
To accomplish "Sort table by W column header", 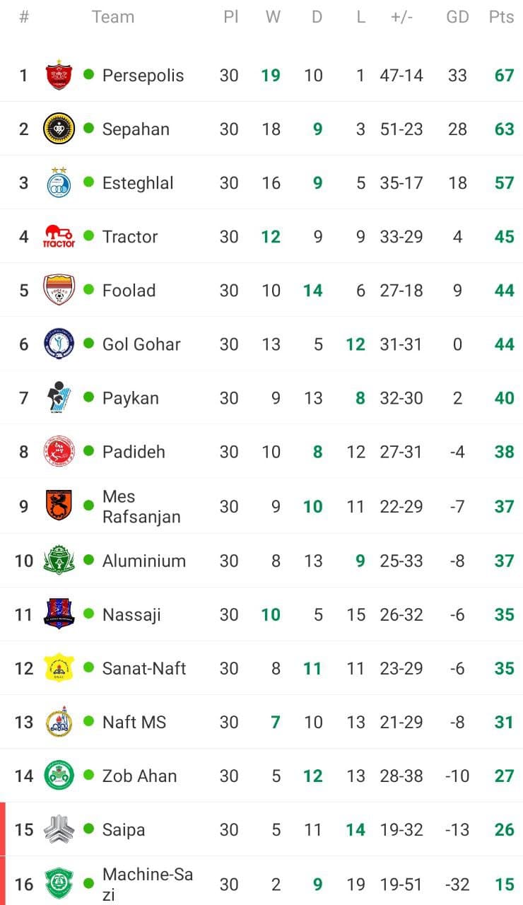I will pyautogui.click(x=273, y=17).
